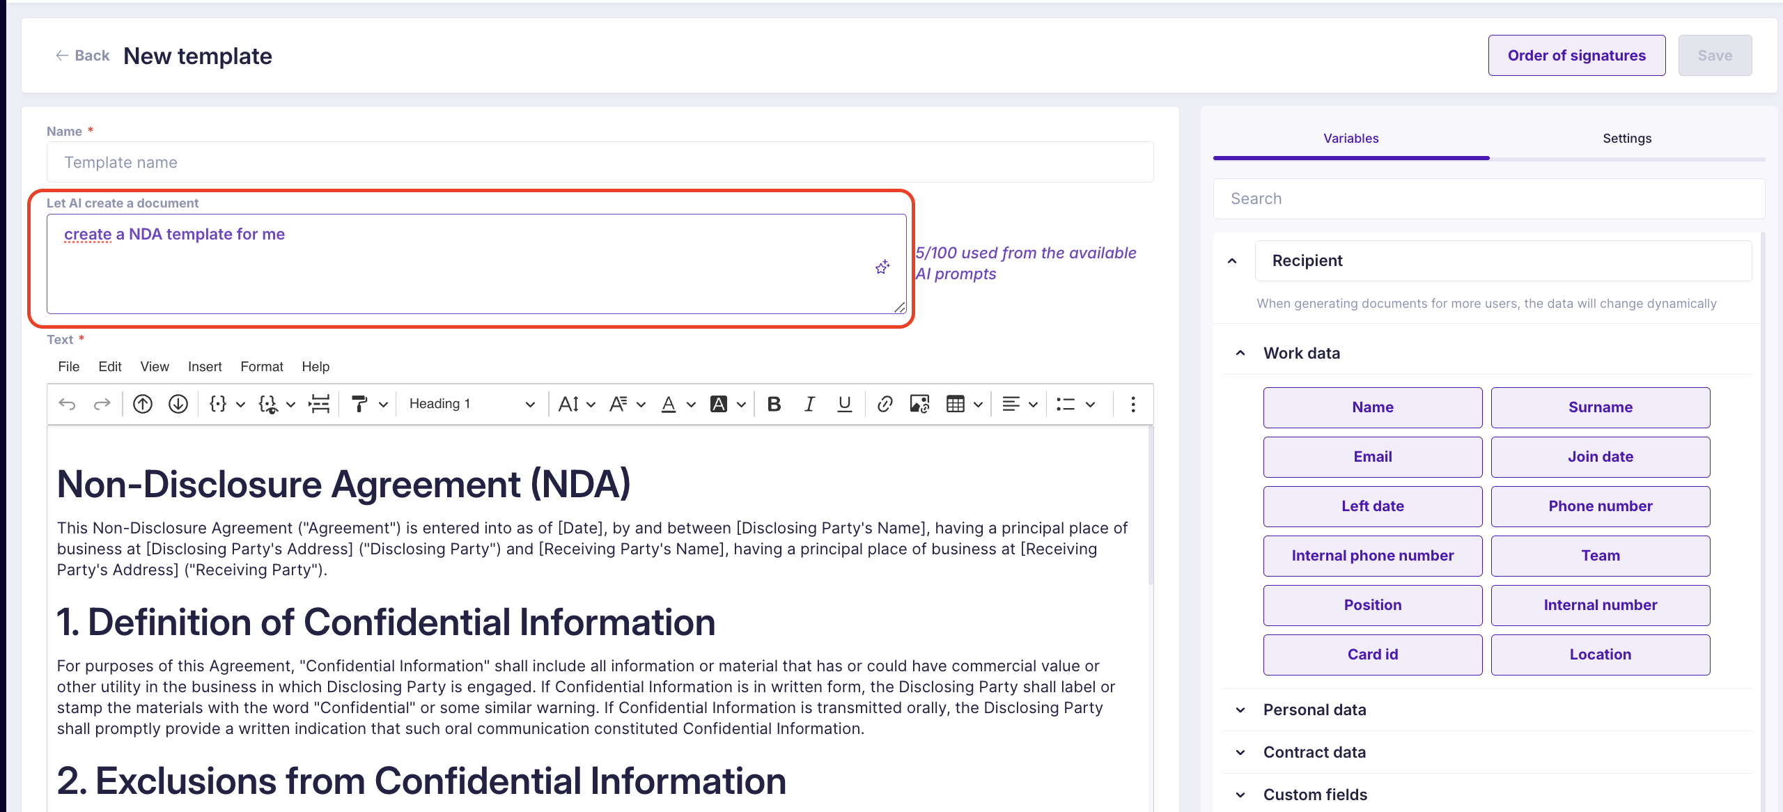Screen dimensions: 1783x812
Task: Click the variables Search field
Action: (1489, 198)
